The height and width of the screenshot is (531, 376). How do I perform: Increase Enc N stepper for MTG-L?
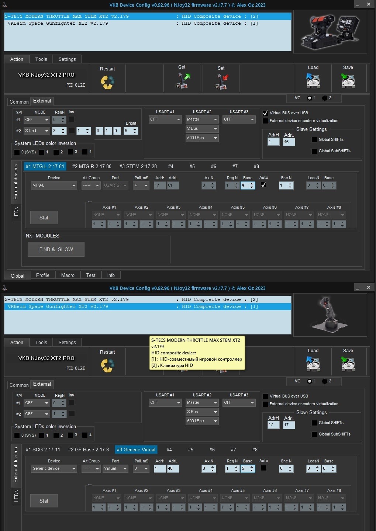coord(290,183)
